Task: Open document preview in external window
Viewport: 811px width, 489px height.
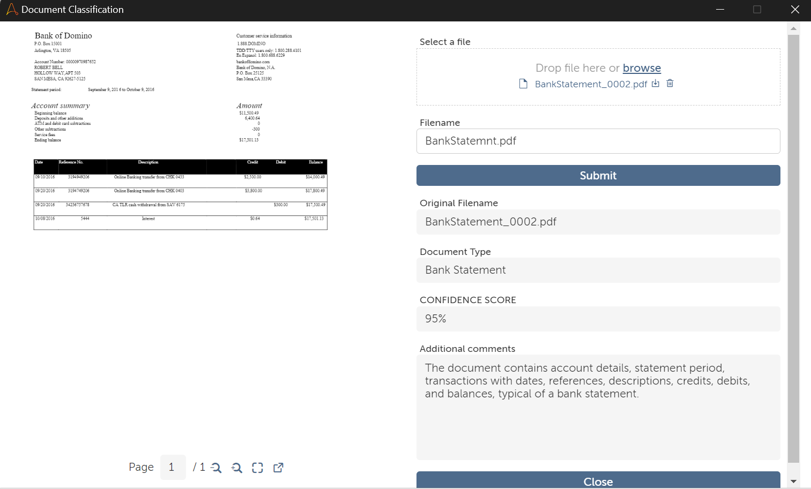Action: (278, 468)
